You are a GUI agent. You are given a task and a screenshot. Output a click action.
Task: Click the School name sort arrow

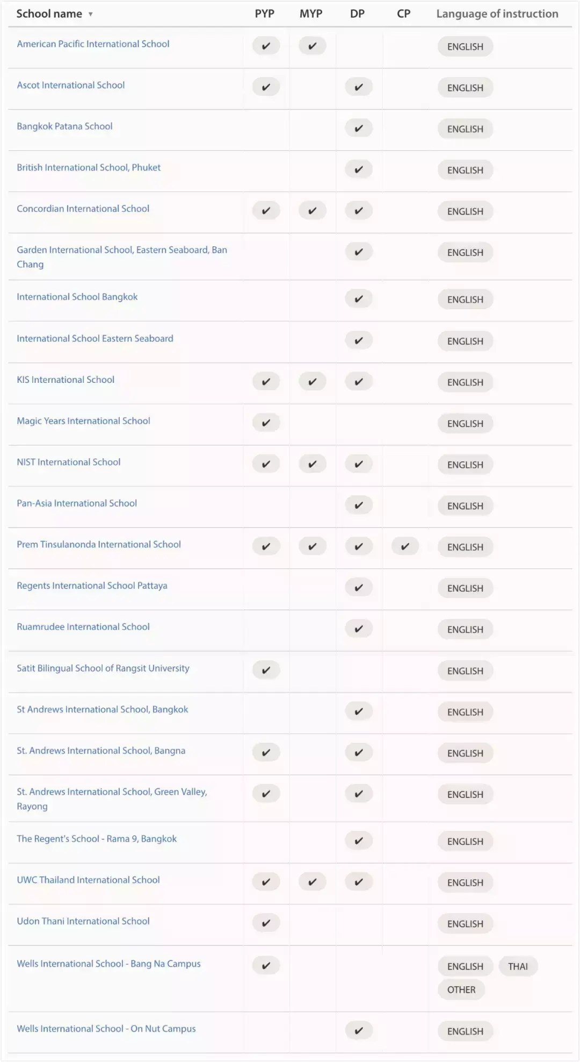pos(91,15)
